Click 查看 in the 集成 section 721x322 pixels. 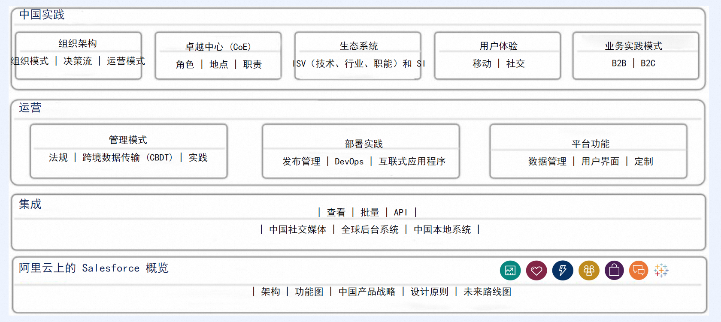(336, 212)
